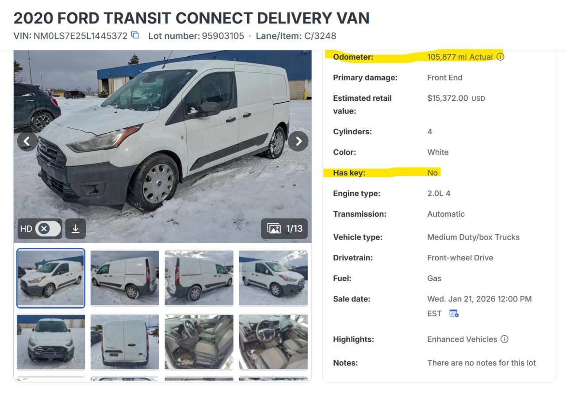Open the rear view van thumbnail
Image resolution: width=566 pixels, height=405 pixels.
(x=125, y=342)
